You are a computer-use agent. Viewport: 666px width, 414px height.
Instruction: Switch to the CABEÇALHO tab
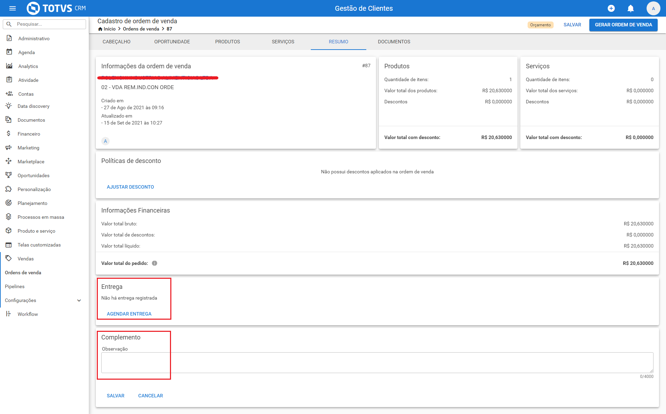click(x=117, y=42)
